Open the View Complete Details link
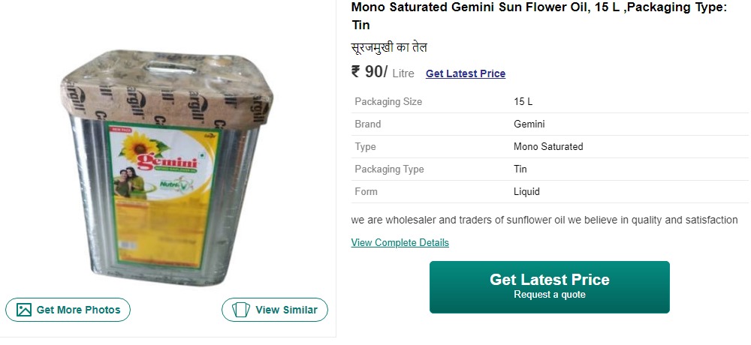The height and width of the screenshot is (345, 751). click(x=400, y=243)
